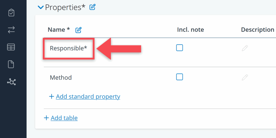The width and height of the screenshot is (276, 138).
Task: Tick Incl. note checkbox for Method
Action: (x=180, y=77)
